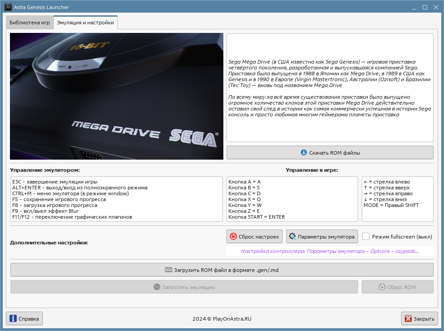Click the blue info icon on Справка

[13, 318]
